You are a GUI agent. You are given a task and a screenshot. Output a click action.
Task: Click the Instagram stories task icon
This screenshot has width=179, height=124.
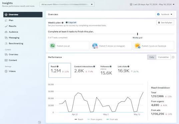click(95, 46)
